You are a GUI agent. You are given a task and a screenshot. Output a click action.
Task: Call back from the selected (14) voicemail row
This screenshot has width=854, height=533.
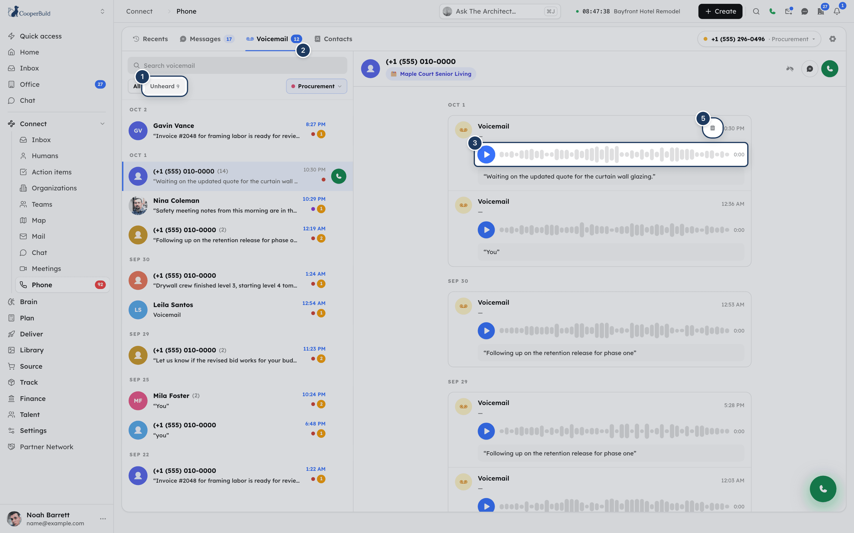(338, 176)
